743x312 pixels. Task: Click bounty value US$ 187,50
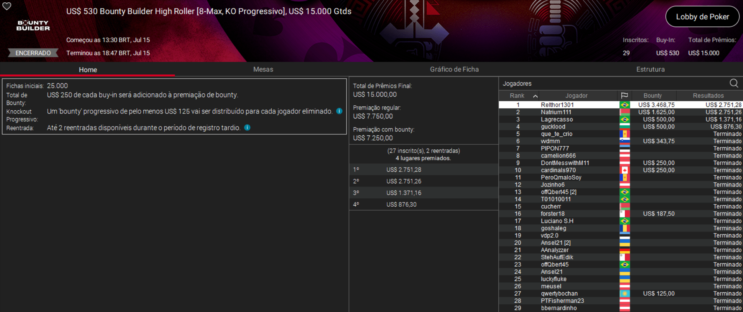click(x=659, y=214)
